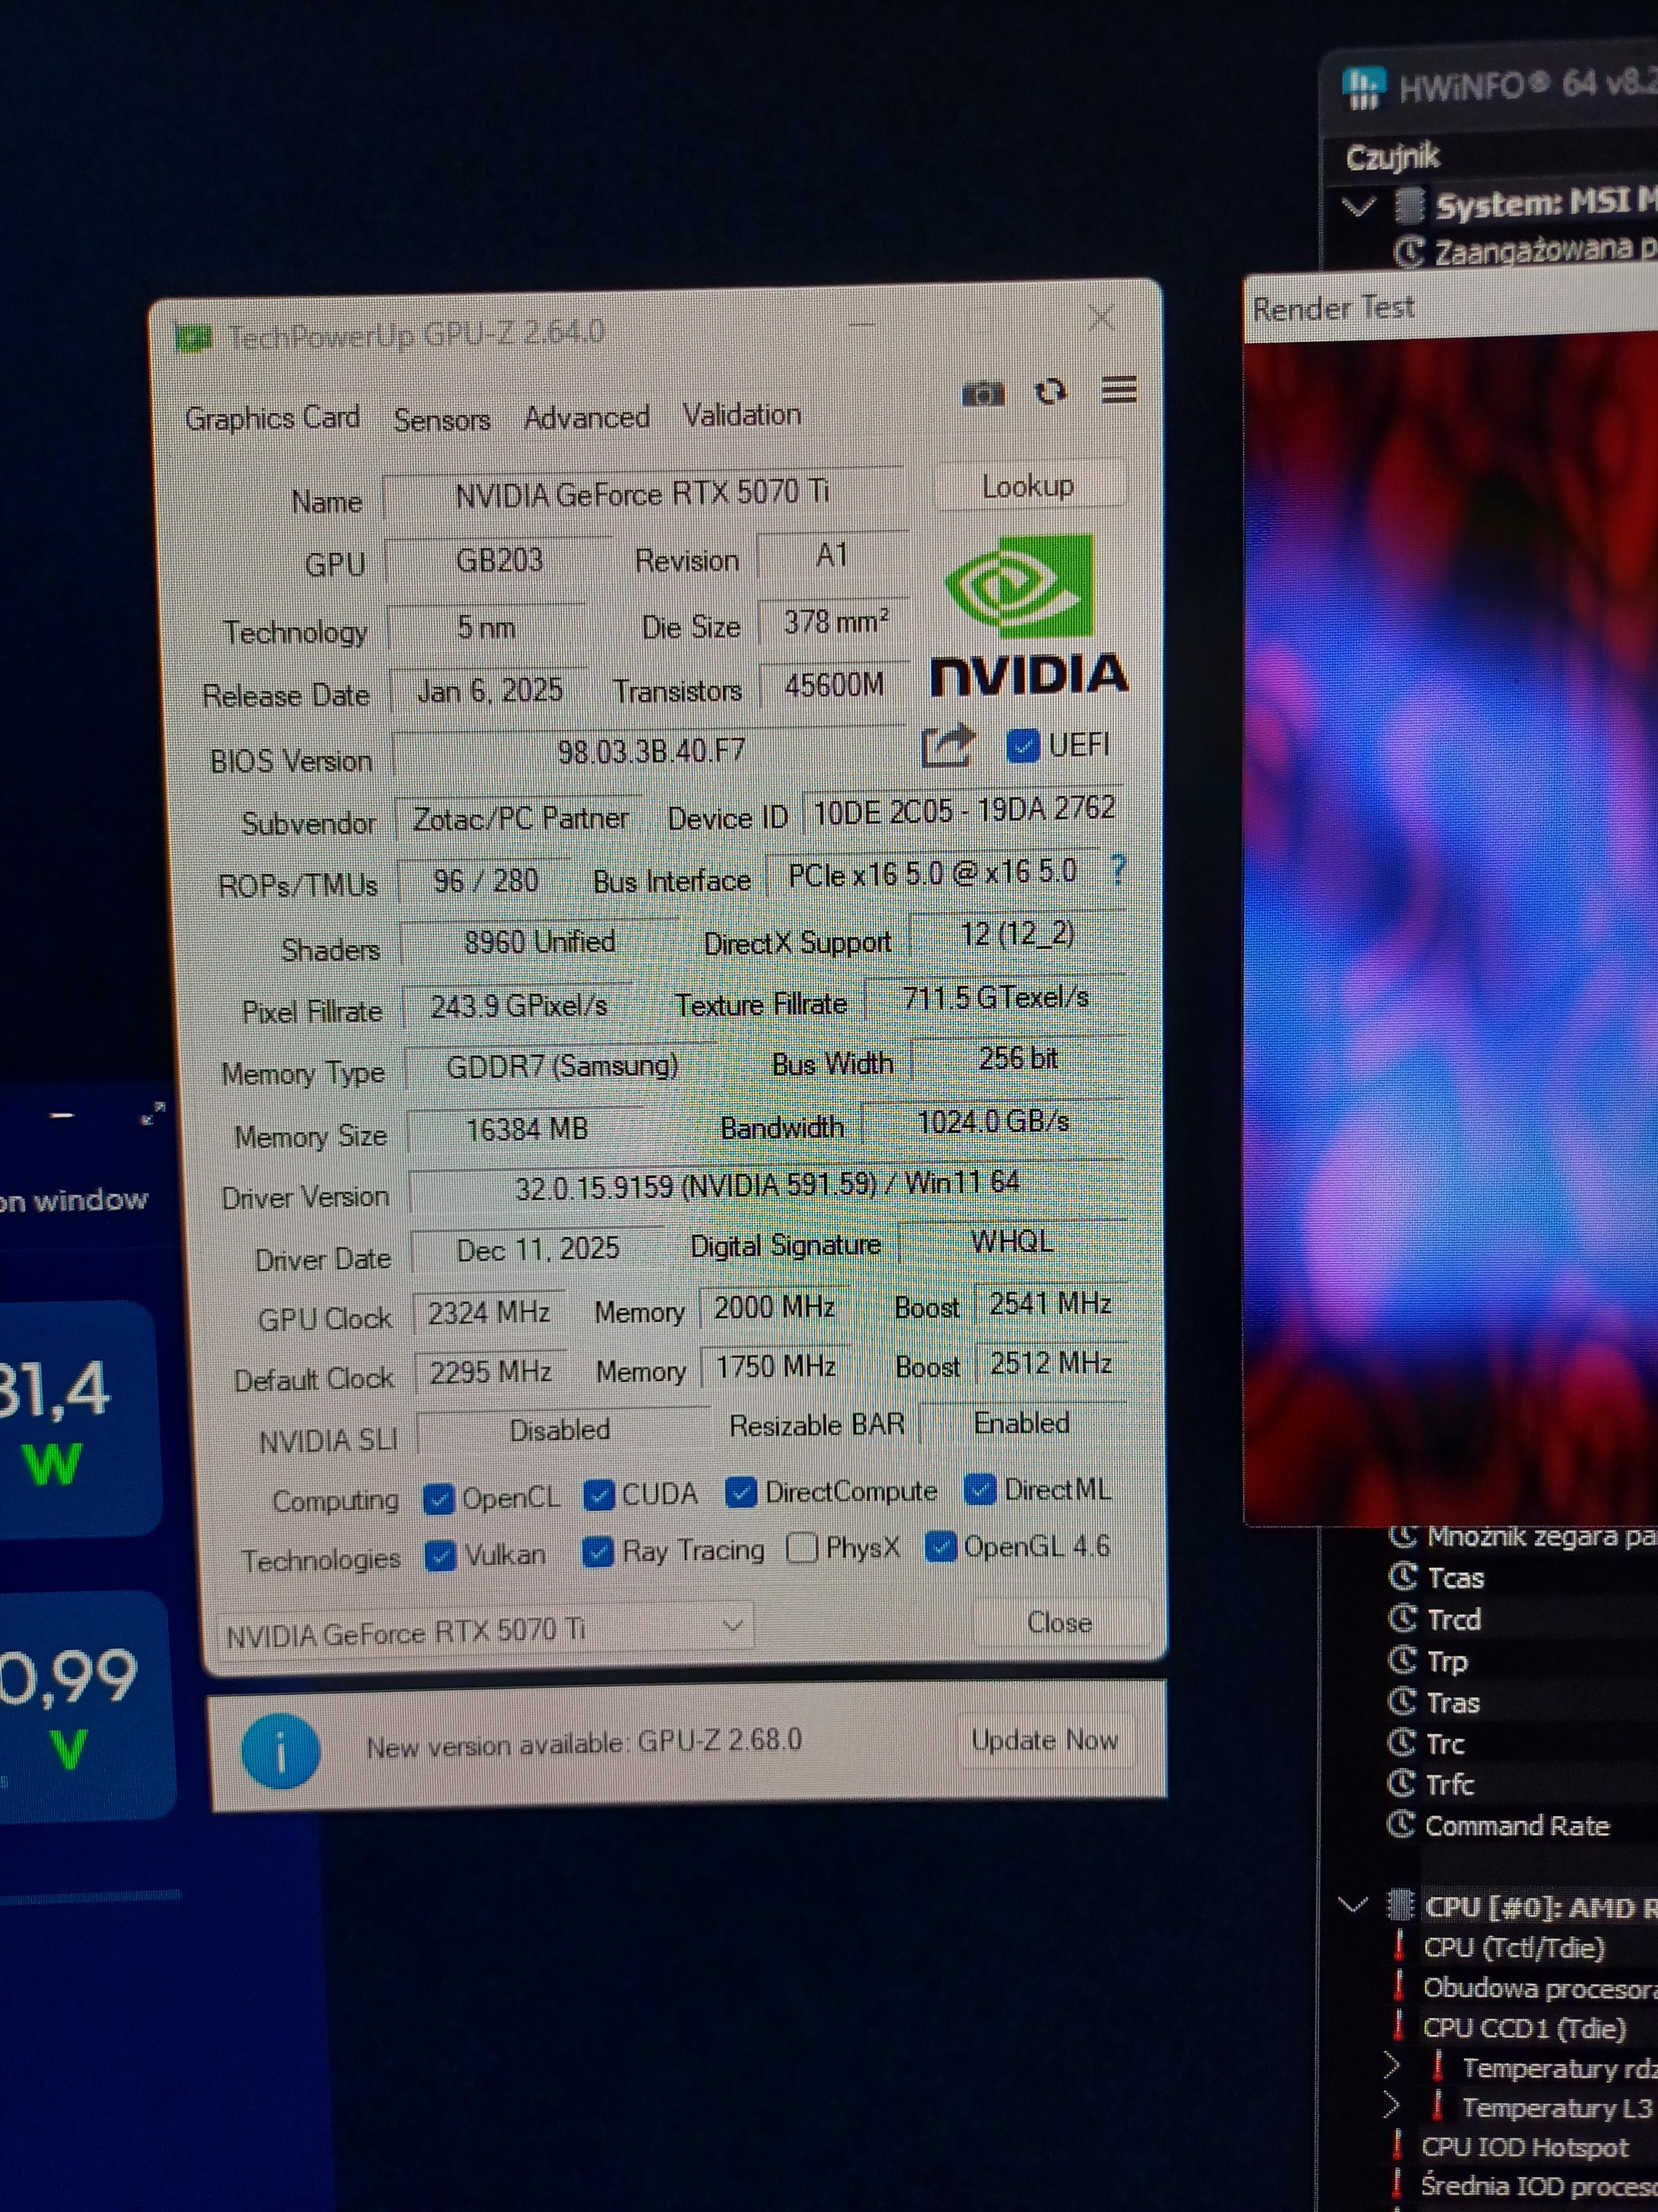The image size is (1658, 2212).
Task: Click the GPU-Z refresh icon
Action: point(1051,392)
